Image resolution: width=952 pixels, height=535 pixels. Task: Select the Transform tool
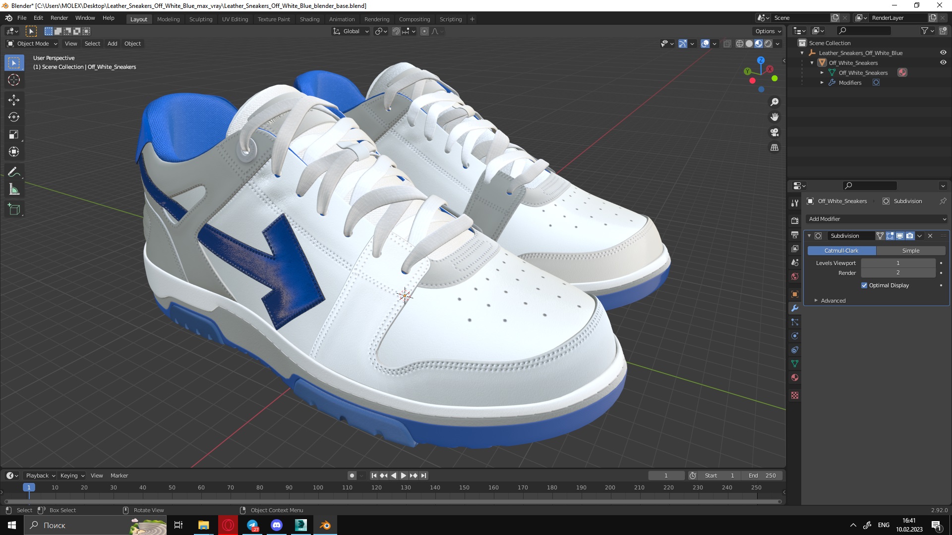(14, 152)
